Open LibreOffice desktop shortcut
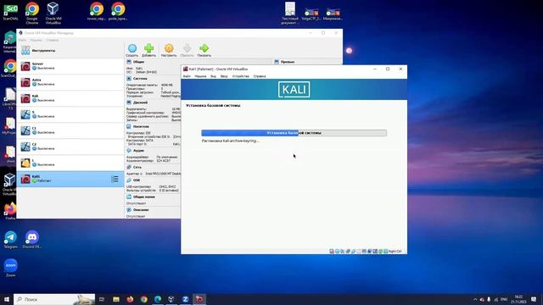The width and height of the screenshot is (543, 305). pyautogui.click(x=9, y=98)
